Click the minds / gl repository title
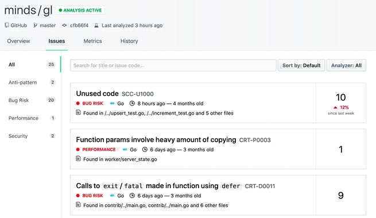The width and height of the screenshot is (376, 218). [28, 10]
